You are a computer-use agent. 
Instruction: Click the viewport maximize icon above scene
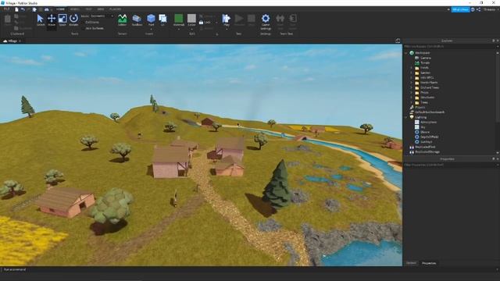[398, 41]
